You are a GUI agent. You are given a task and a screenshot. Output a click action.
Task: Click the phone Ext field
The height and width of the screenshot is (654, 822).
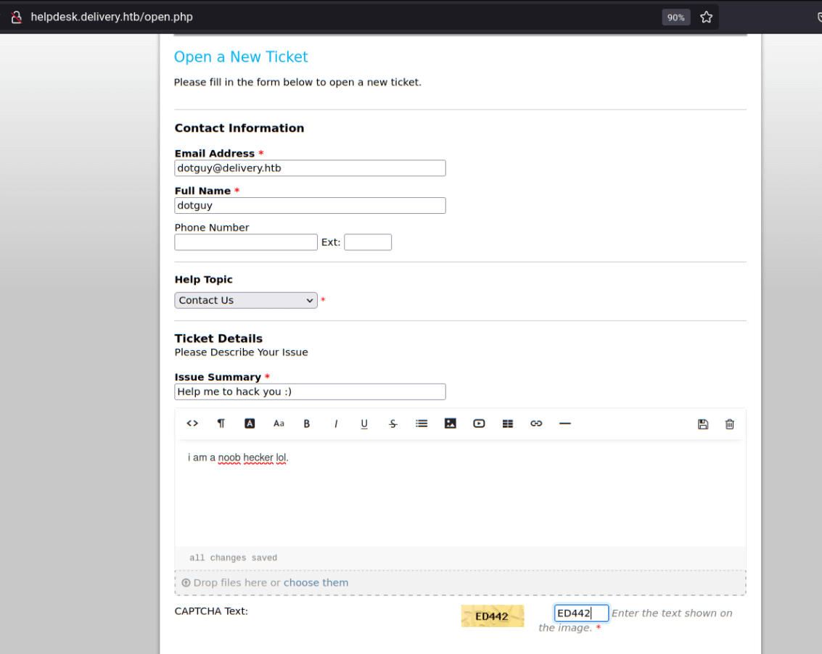click(368, 242)
